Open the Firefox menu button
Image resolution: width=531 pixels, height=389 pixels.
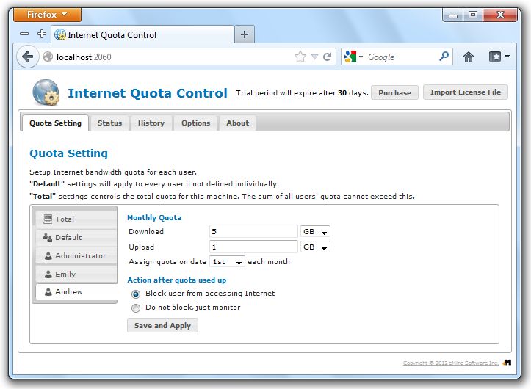point(47,15)
